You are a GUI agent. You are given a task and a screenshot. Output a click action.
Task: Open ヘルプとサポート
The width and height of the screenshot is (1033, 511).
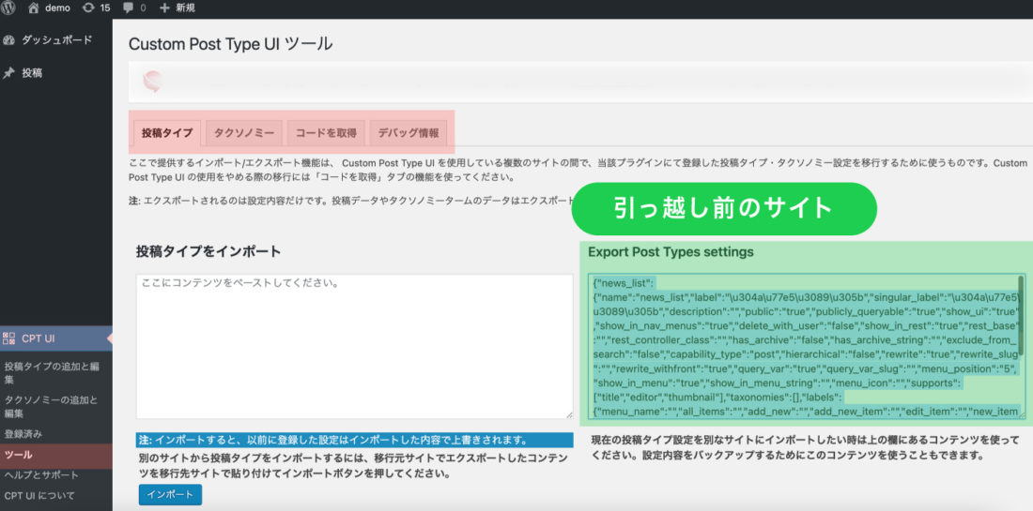click(x=41, y=474)
